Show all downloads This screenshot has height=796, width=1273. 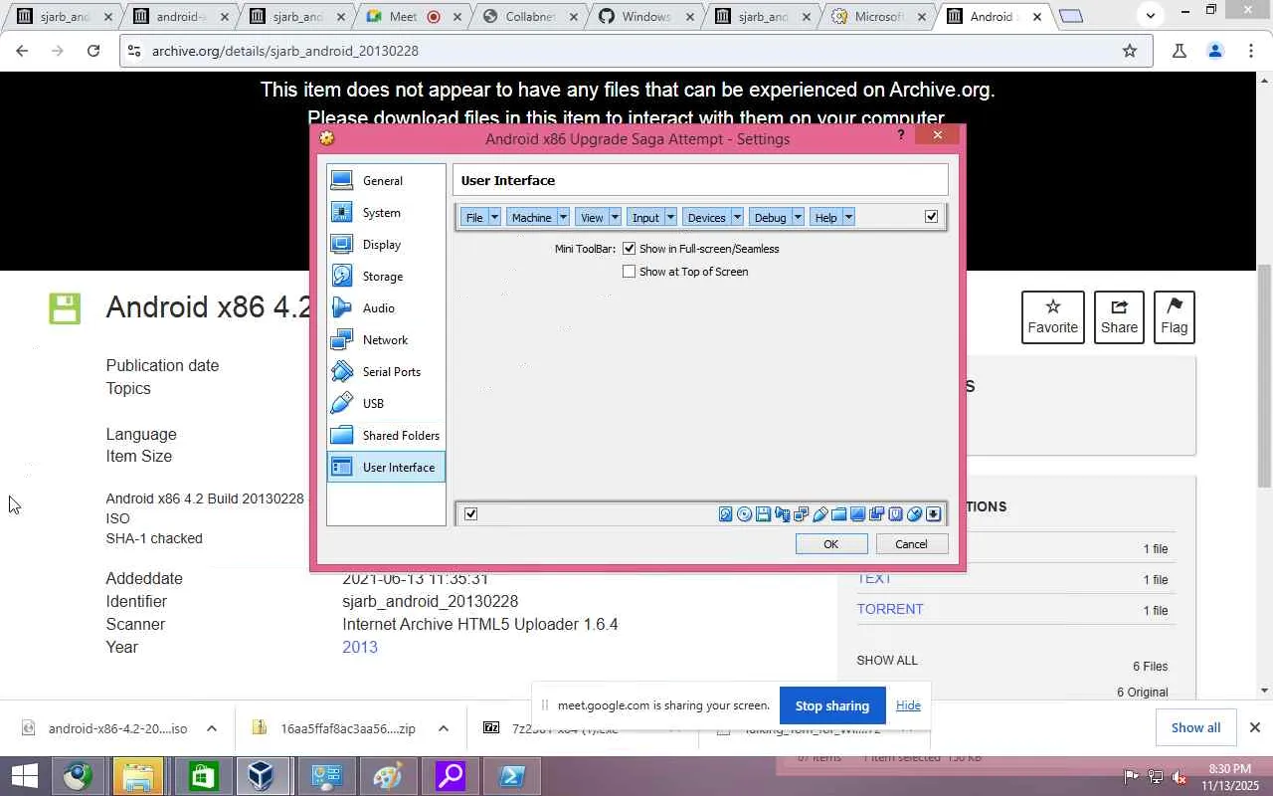(x=1195, y=727)
